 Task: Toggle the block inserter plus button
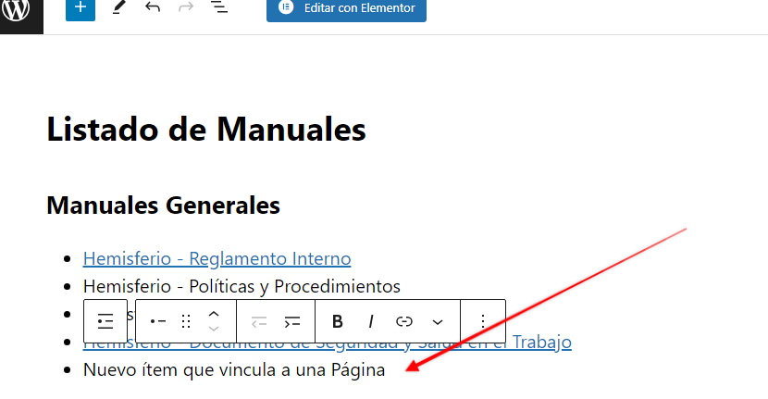[x=81, y=8]
